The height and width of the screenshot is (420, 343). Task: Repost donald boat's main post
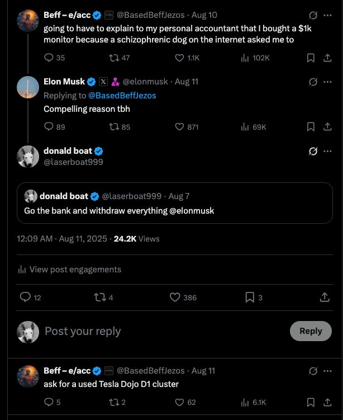coord(100,298)
